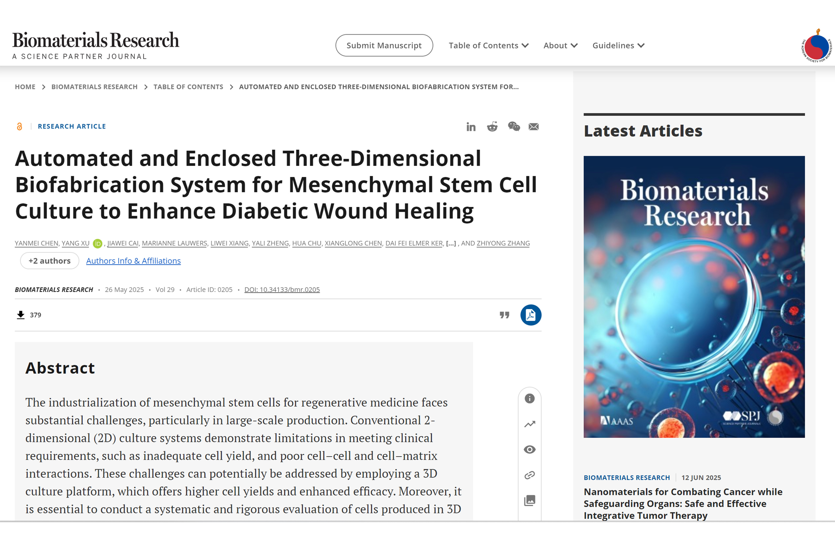Screen dimensions: 835x548
Task: Open the PDF download button
Action: [x=530, y=315]
